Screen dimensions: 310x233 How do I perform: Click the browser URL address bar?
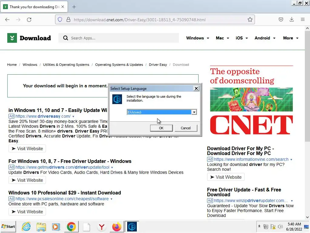point(155,20)
